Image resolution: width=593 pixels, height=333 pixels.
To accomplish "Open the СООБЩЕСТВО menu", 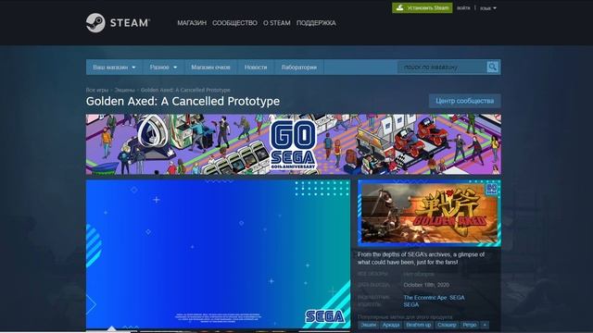I will (x=234, y=23).
